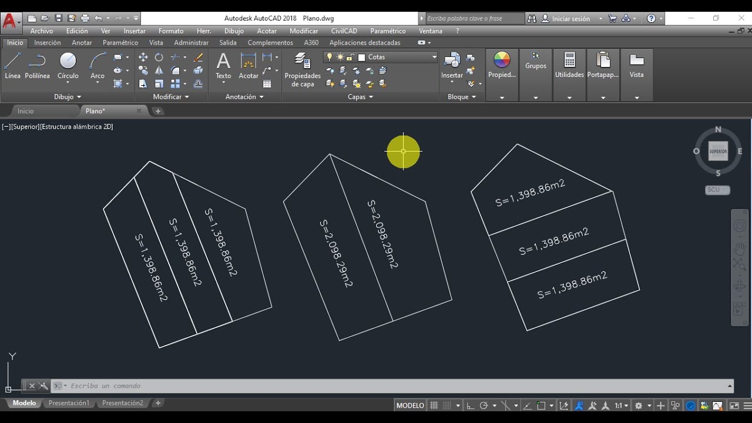Click the layer color white swatch beside Cotas
This screenshot has height=423, width=752.
[x=362, y=57]
